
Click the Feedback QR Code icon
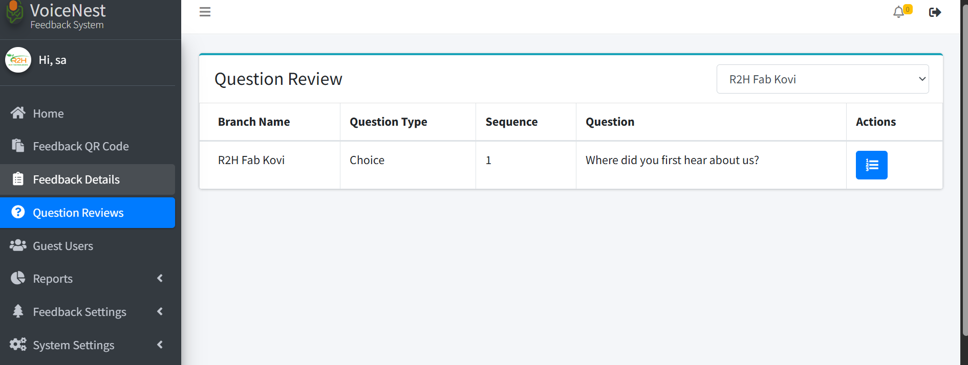[18, 146]
